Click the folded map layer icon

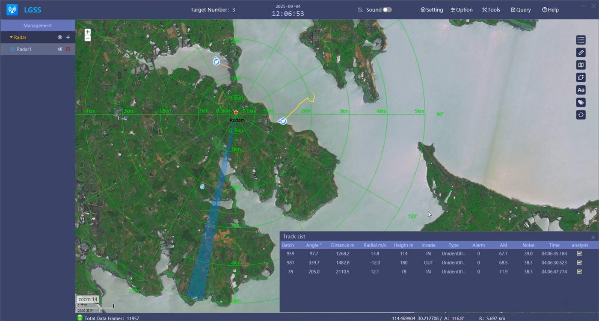581,65
